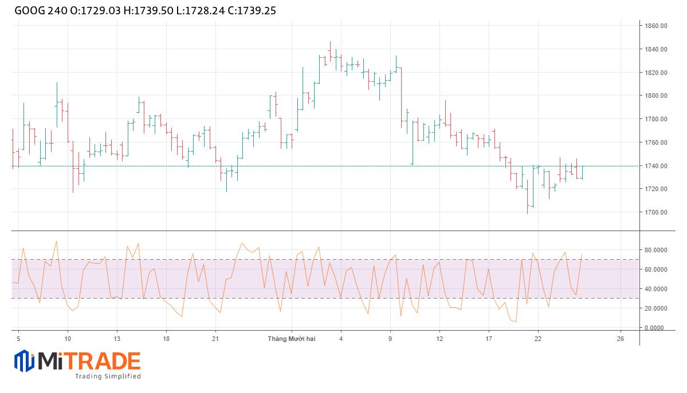Image resolution: width=687 pixels, height=393 pixels.
Task: Click the 1700.00 price axis label
Action: [x=656, y=212]
